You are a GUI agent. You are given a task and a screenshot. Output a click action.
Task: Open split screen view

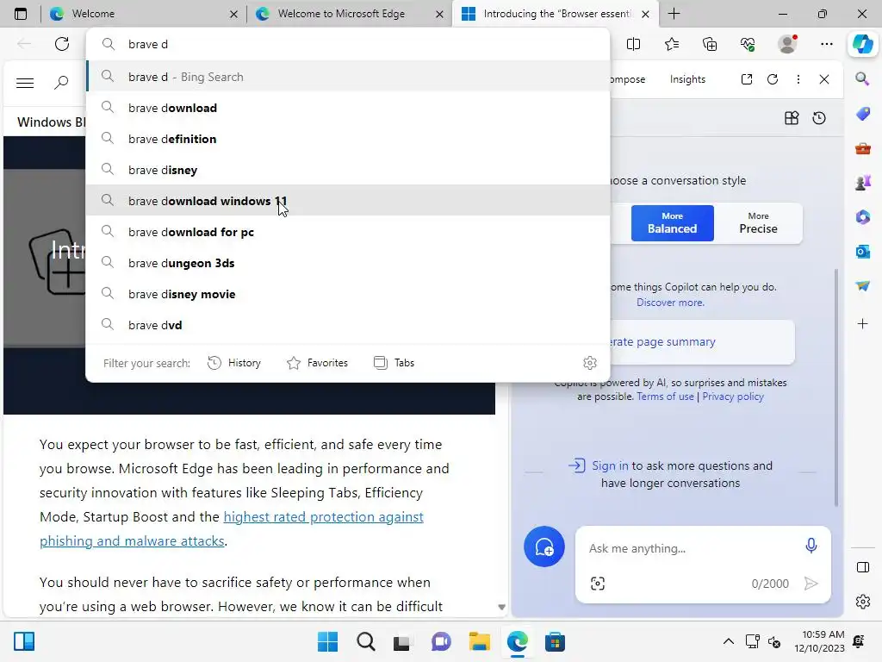click(x=633, y=44)
